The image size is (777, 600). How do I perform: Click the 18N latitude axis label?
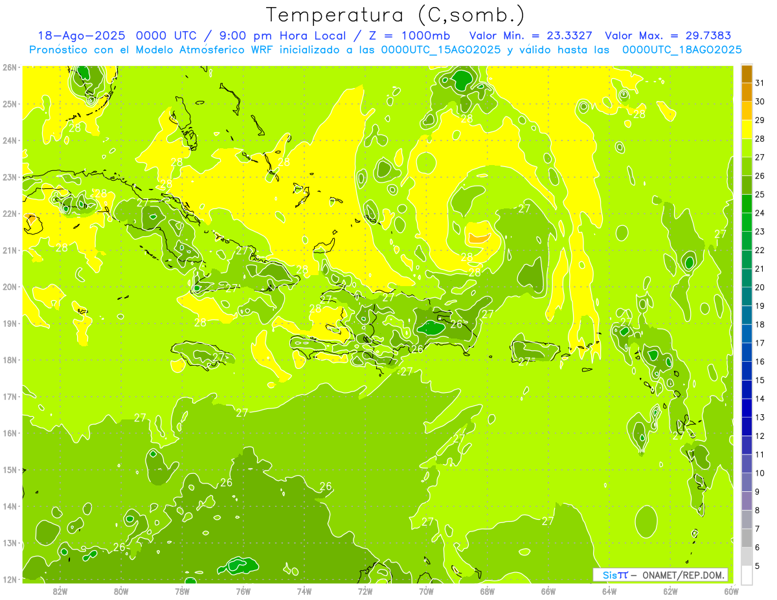click(9, 360)
